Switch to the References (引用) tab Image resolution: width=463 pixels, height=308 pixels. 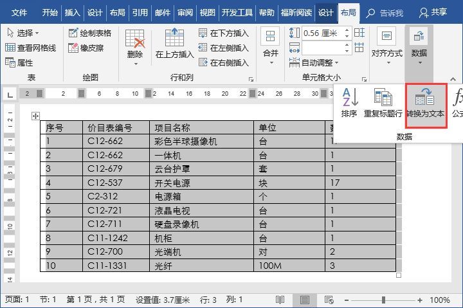pyautogui.click(x=140, y=13)
